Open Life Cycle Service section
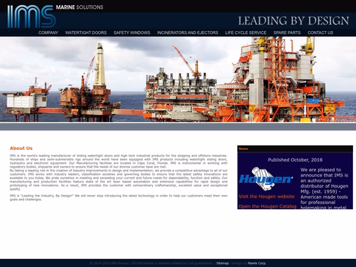356x267 pixels. coord(245,33)
